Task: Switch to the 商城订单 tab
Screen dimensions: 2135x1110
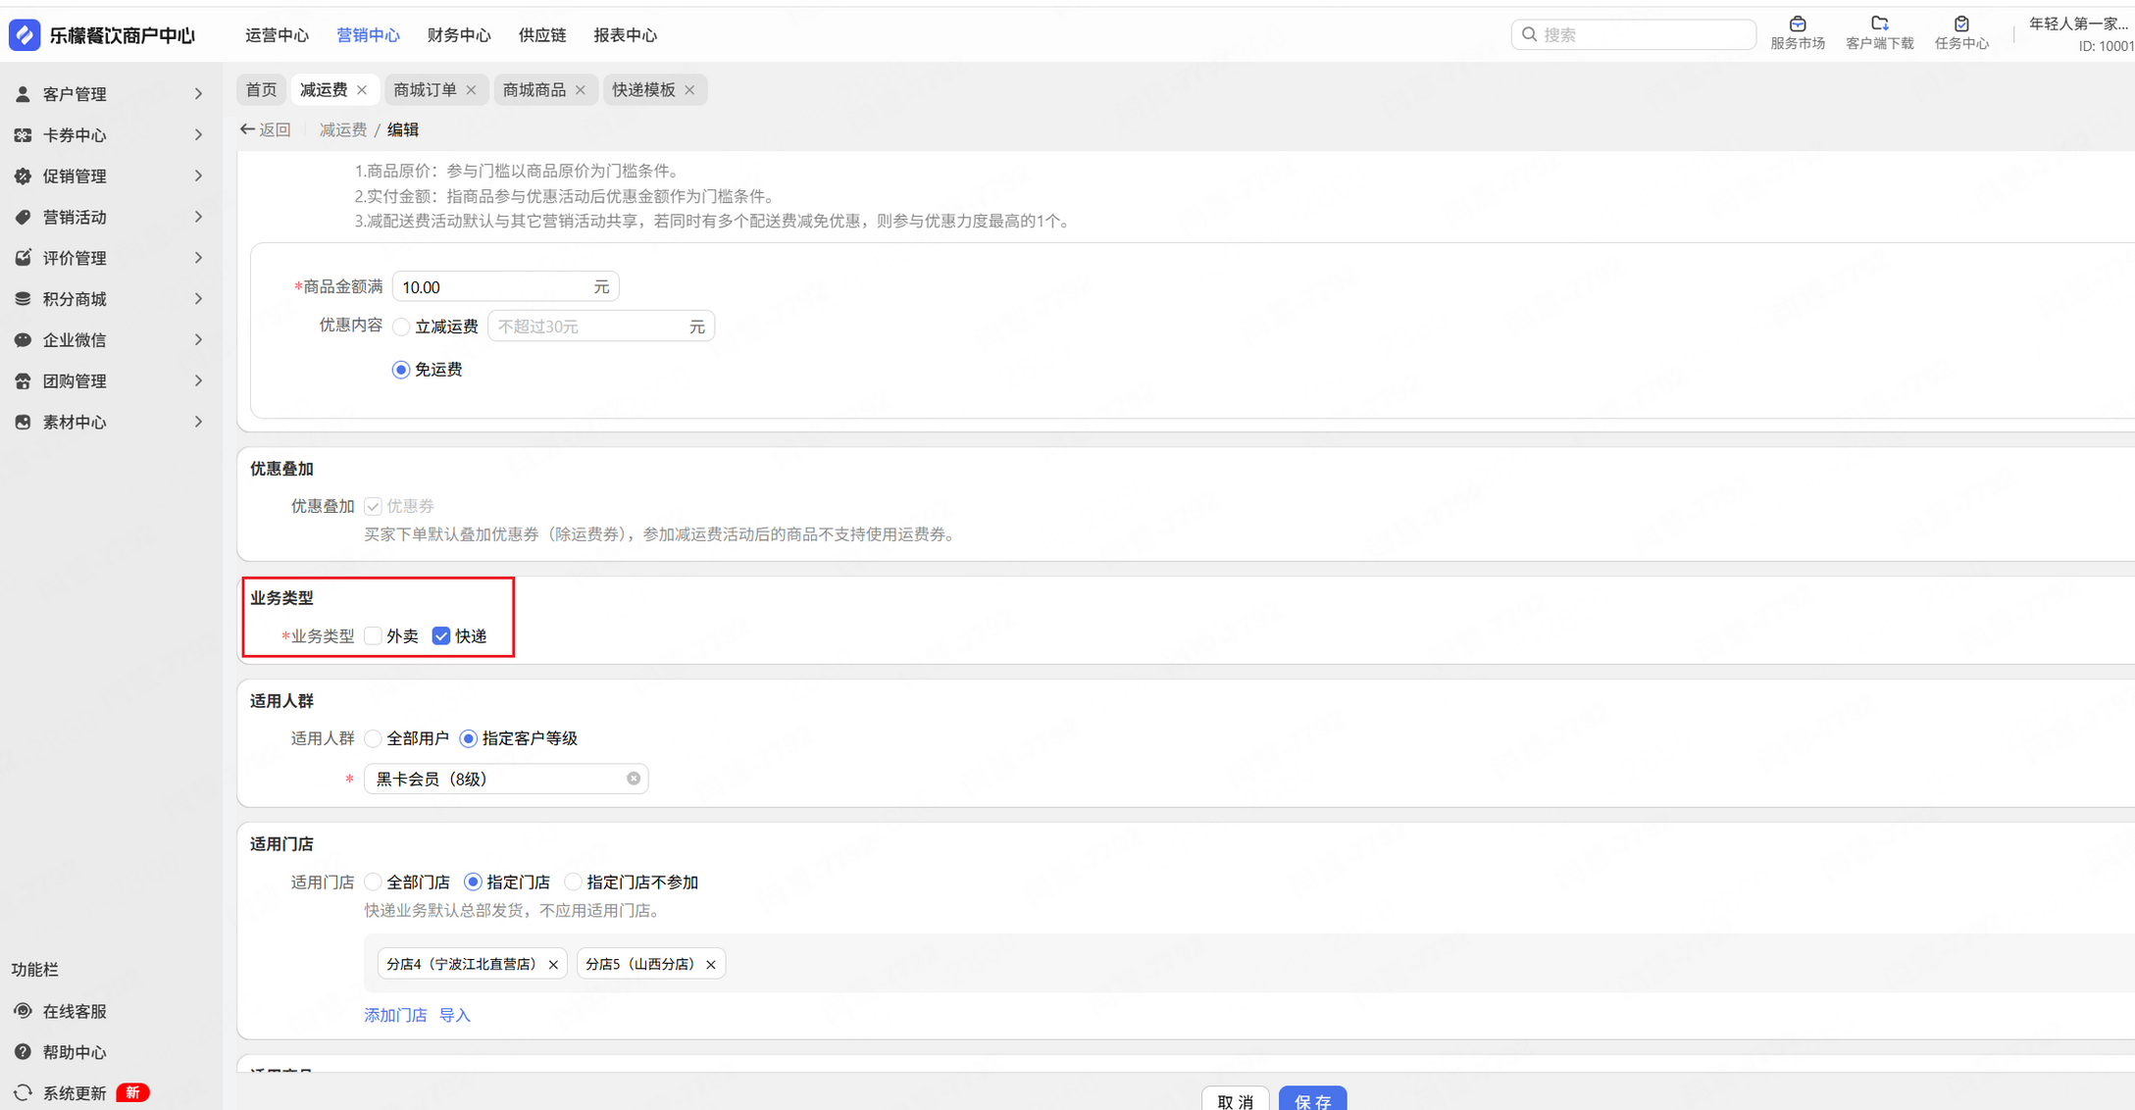Action: pos(425,90)
